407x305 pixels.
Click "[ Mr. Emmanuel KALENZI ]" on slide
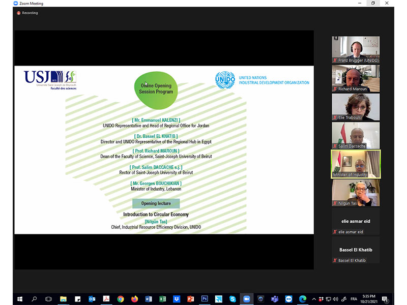tap(156, 120)
